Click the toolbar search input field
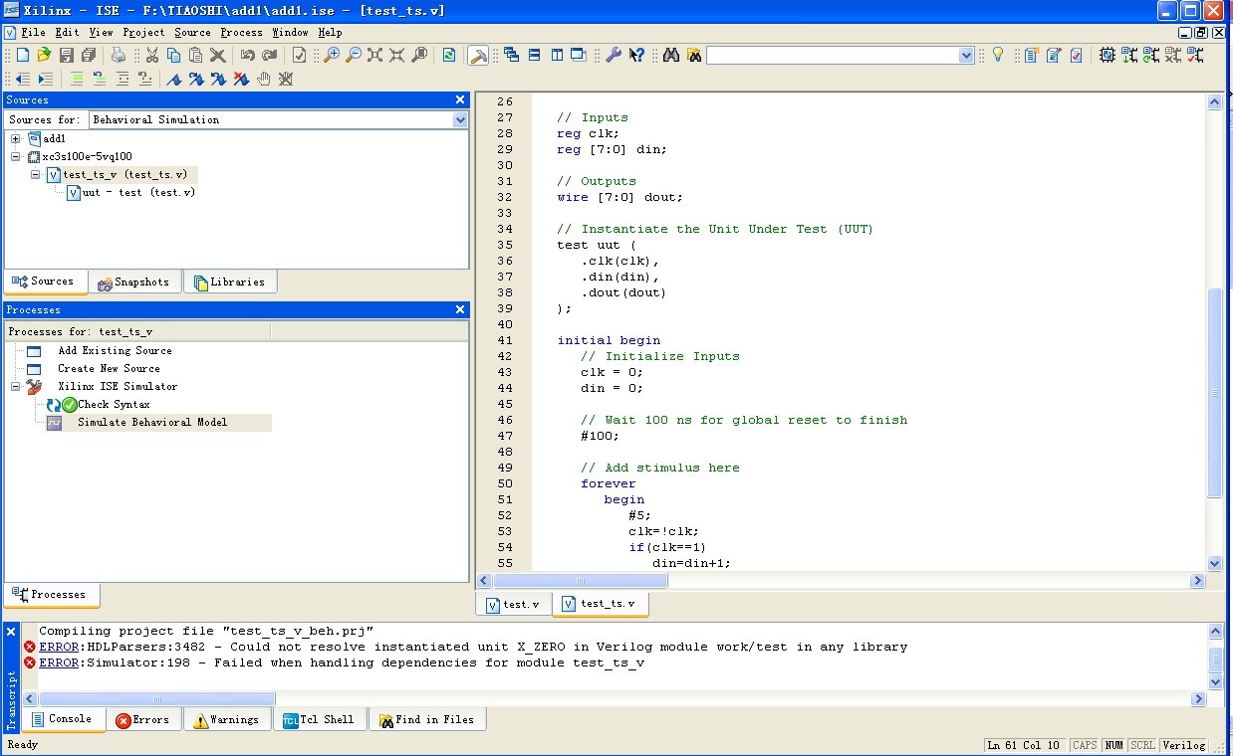Image resolution: width=1233 pixels, height=756 pixels. point(833,56)
